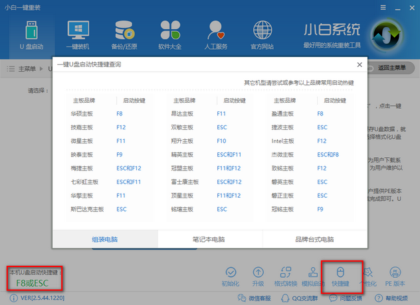Open the U盘启动 section
This screenshot has height=305, width=420.
(x=31, y=34)
